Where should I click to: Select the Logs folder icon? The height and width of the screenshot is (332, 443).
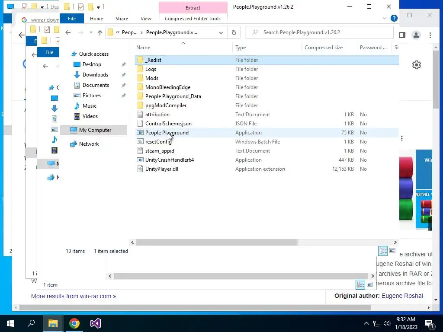click(x=140, y=69)
